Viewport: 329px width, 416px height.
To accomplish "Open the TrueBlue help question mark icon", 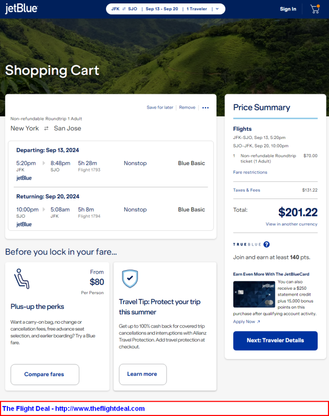I will 267,245.
